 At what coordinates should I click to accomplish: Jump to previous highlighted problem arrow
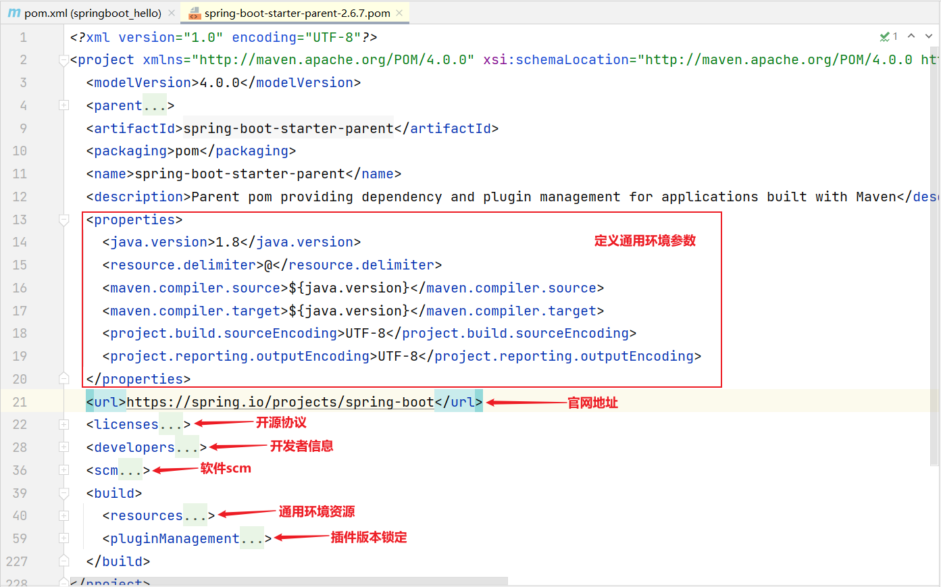click(x=911, y=36)
